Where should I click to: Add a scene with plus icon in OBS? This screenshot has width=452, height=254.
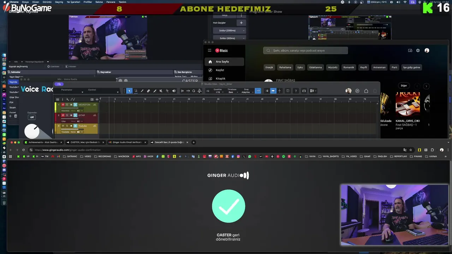[x=10, y=116]
